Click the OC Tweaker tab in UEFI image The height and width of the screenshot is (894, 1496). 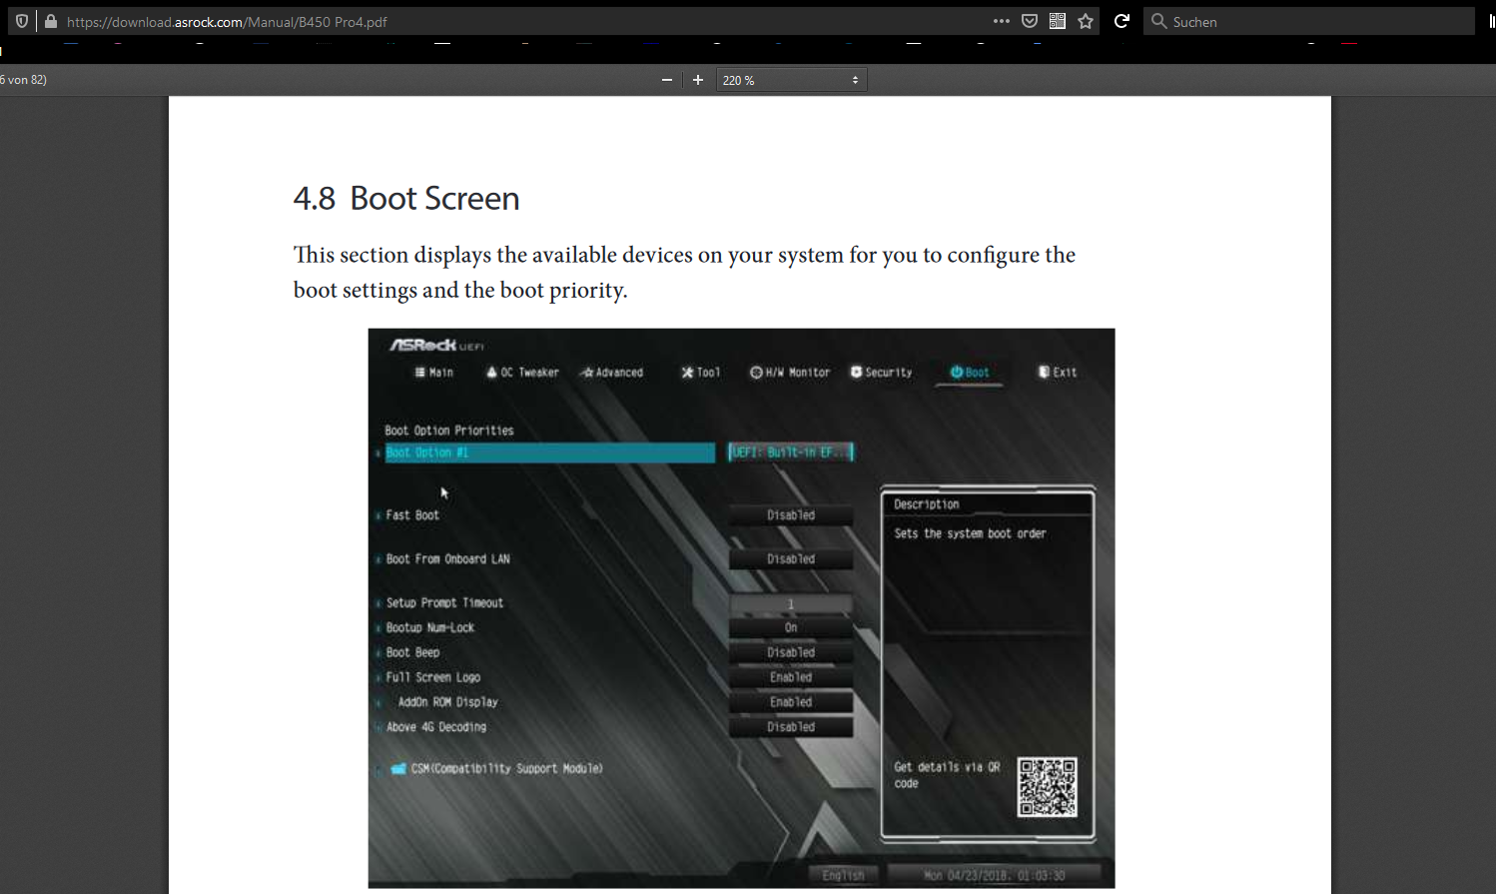tap(522, 373)
